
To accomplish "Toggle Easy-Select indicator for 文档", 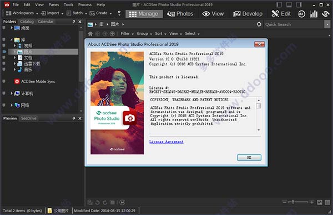I will [x=4, y=57].
